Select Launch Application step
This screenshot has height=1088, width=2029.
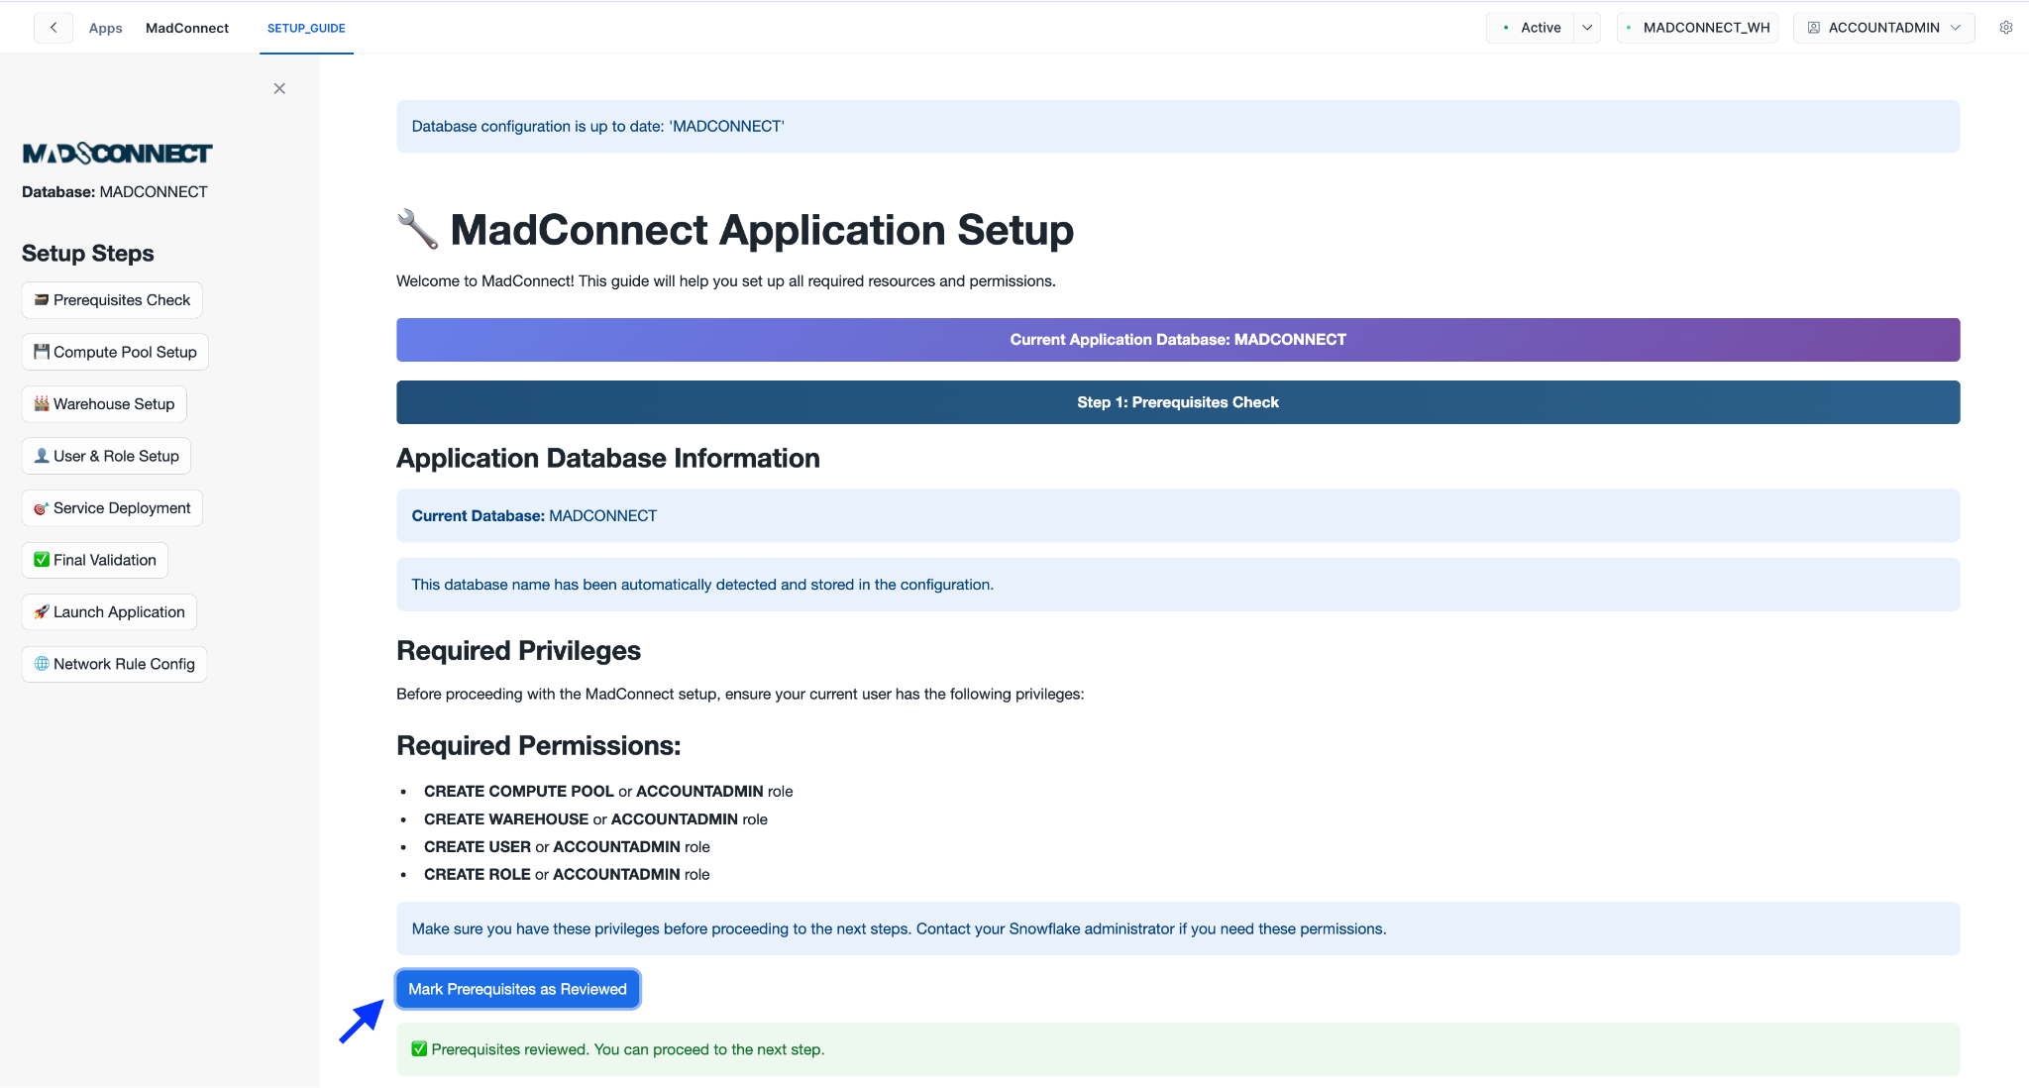tap(109, 612)
